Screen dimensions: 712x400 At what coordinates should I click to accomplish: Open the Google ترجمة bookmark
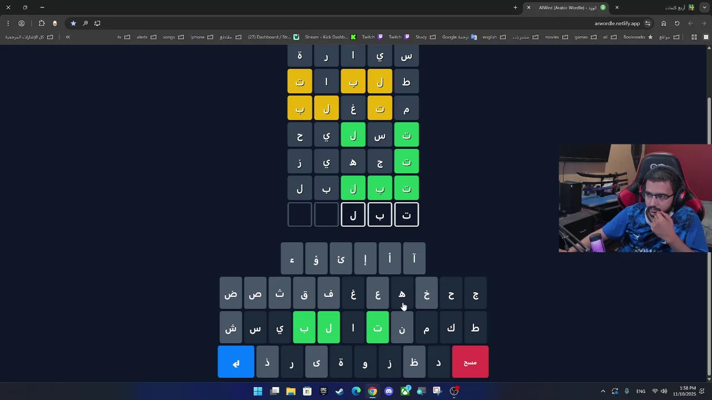[x=459, y=37]
